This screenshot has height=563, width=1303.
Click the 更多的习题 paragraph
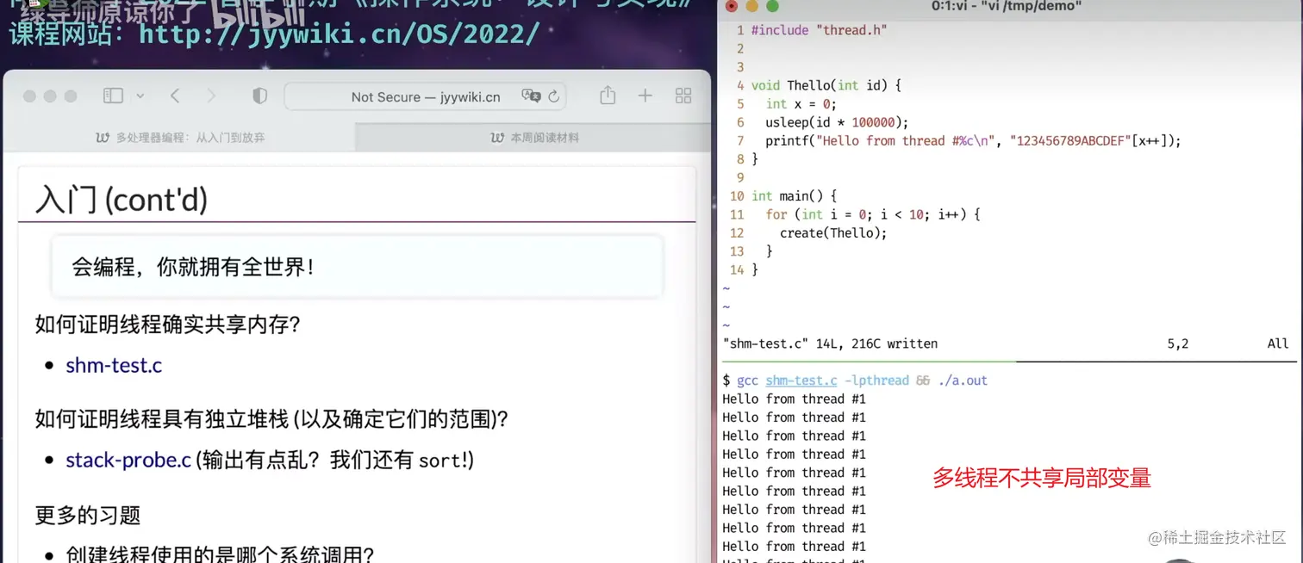[x=88, y=515]
